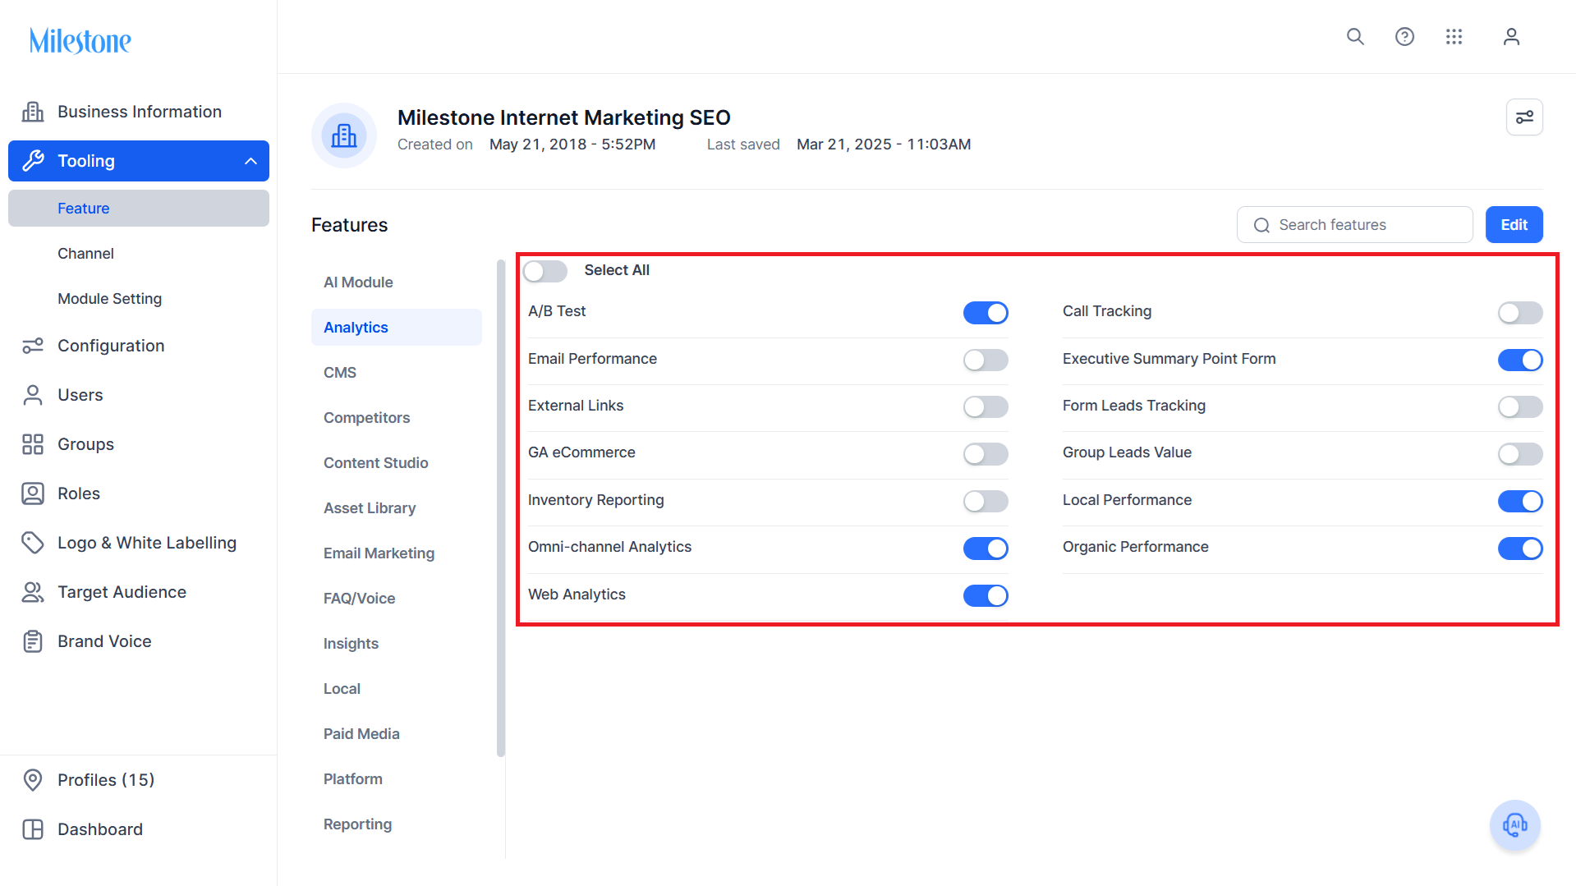
Task: Toggle the Select All switch
Action: tap(545, 271)
